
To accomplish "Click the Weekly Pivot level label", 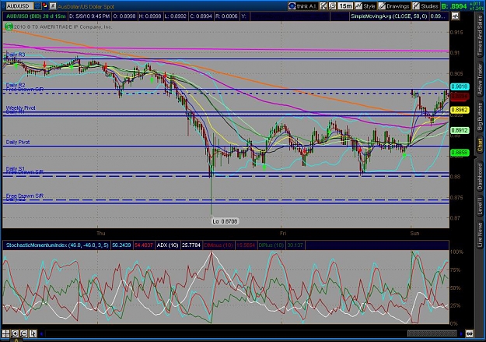I will tap(21, 108).
